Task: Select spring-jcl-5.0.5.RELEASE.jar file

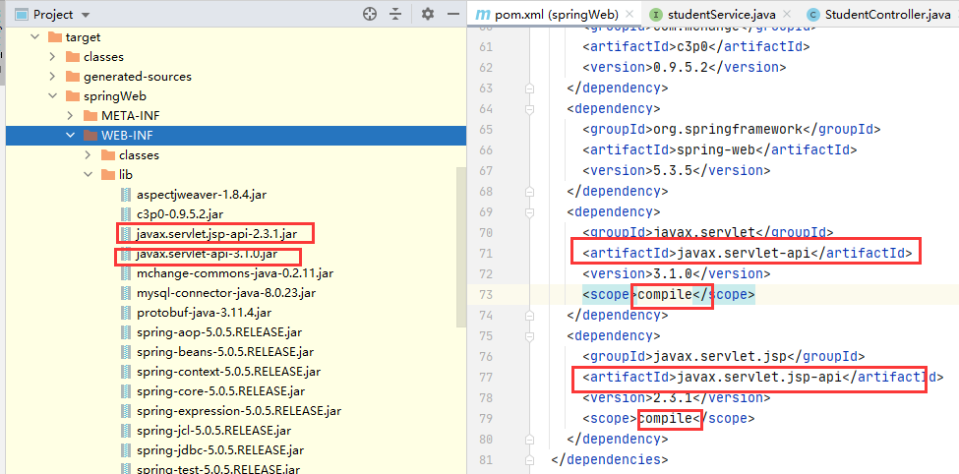Action: point(214,431)
